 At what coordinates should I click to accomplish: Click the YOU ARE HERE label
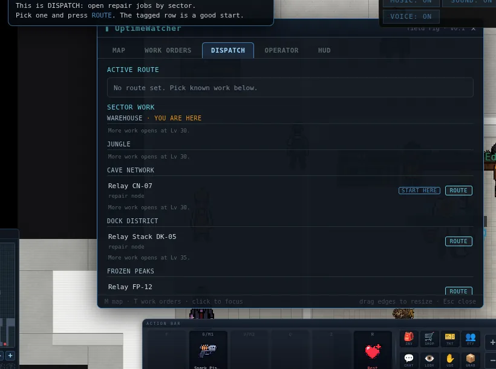click(178, 118)
